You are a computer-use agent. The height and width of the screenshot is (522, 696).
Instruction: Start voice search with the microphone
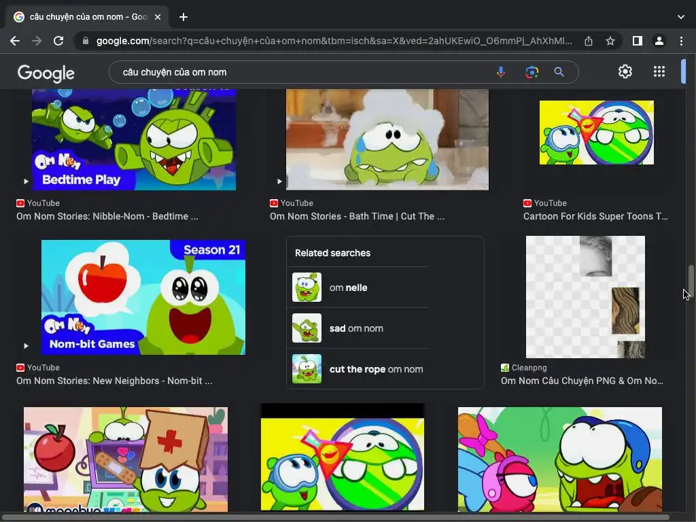[x=501, y=72]
